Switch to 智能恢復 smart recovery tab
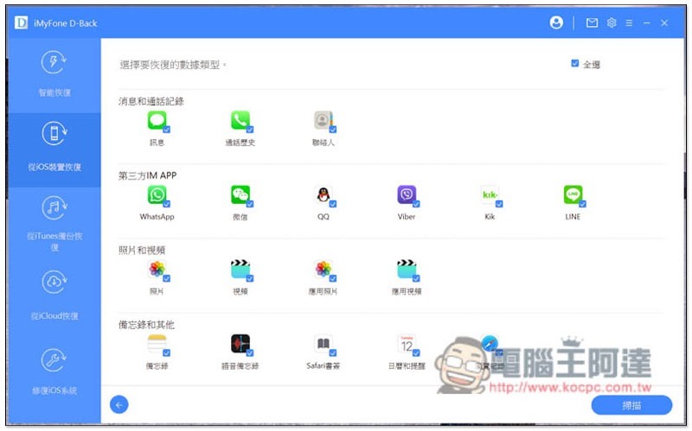The width and height of the screenshot is (692, 431). pyautogui.click(x=54, y=74)
